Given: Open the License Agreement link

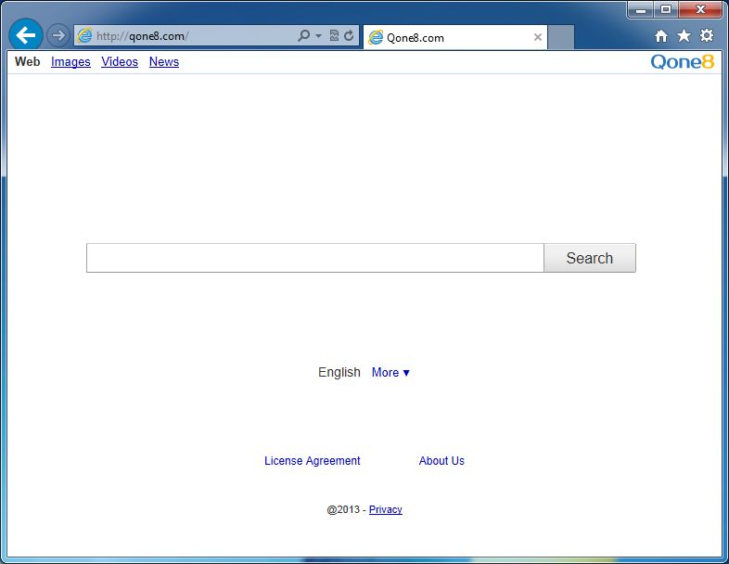Looking at the screenshot, I should (313, 461).
